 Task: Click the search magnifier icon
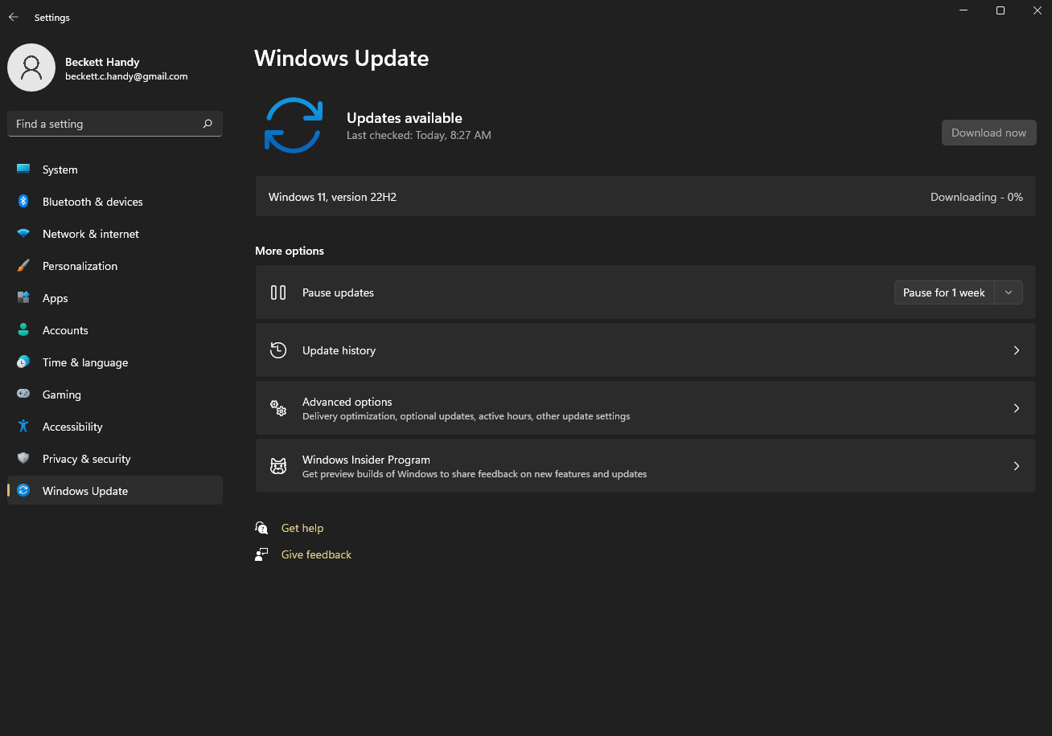(208, 124)
